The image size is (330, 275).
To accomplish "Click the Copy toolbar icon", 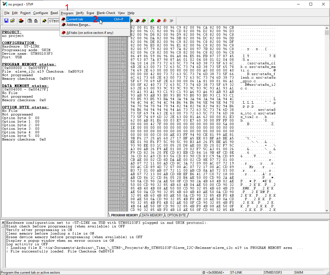I will click(x=30, y=21).
